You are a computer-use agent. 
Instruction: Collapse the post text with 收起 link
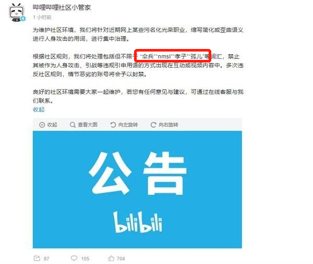point(39,109)
